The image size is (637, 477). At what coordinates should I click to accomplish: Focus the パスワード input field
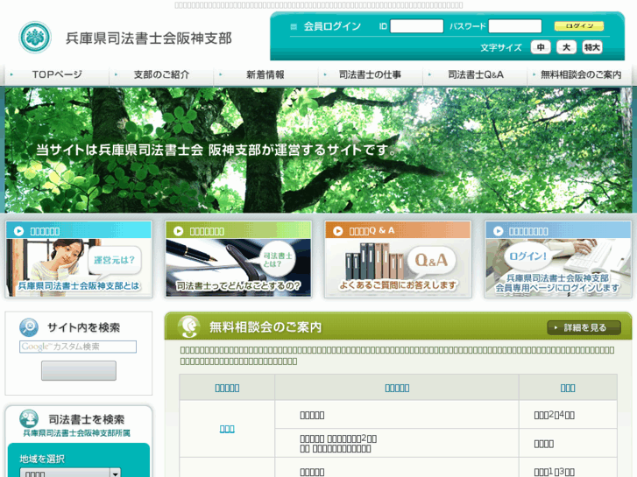[x=514, y=26]
